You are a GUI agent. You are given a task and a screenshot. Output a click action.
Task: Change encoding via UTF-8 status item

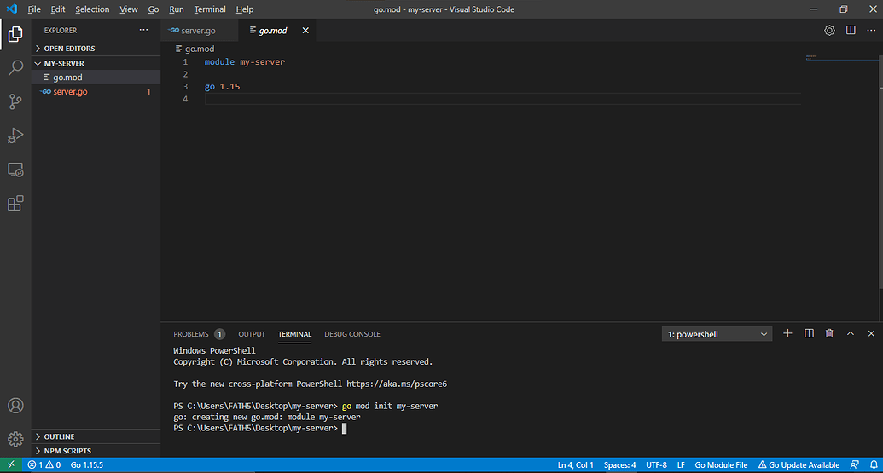[656, 464]
